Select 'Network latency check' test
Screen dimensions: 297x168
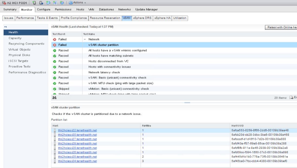click(x=174, y=72)
